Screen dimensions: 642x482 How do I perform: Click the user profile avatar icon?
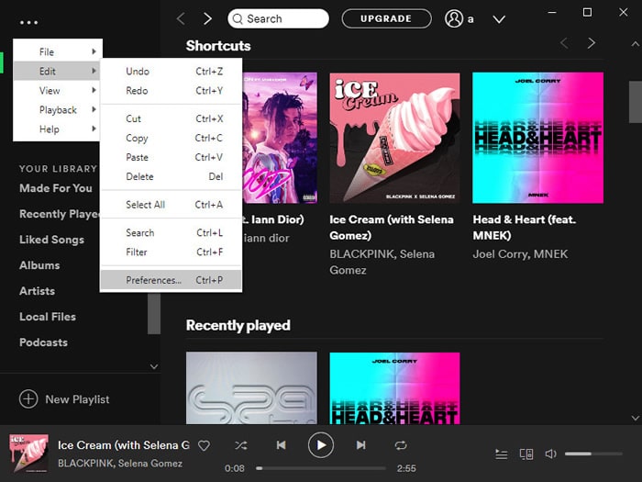[x=454, y=19]
